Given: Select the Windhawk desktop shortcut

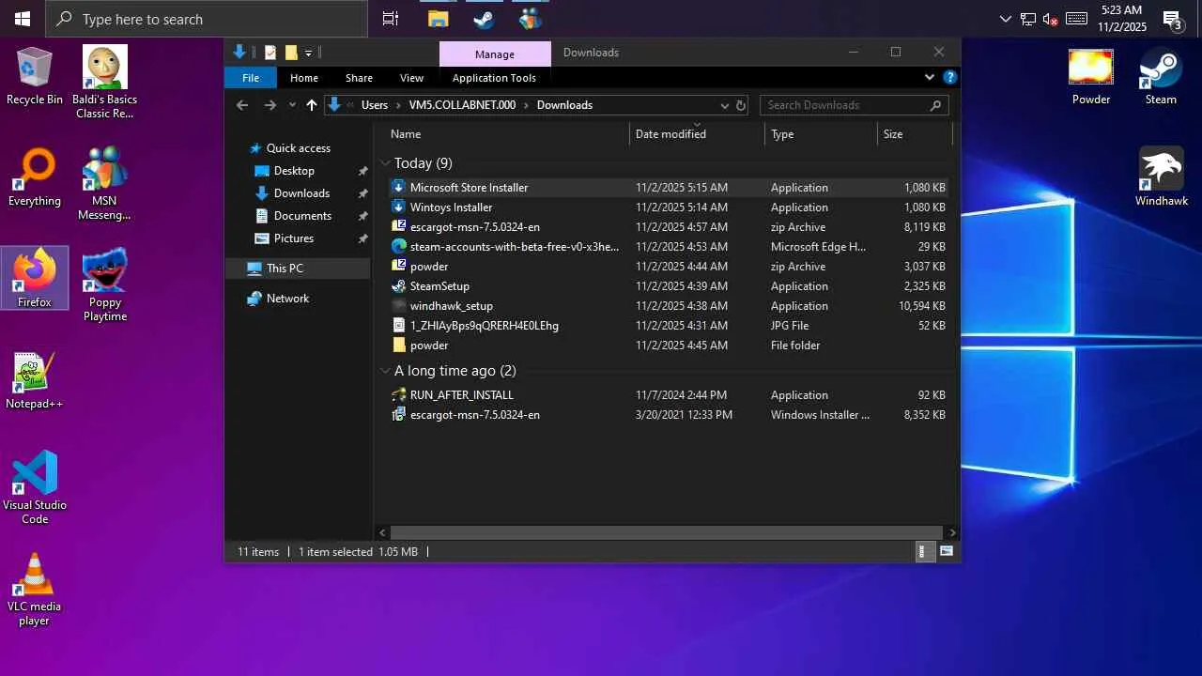Looking at the screenshot, I should point(1162,177).
